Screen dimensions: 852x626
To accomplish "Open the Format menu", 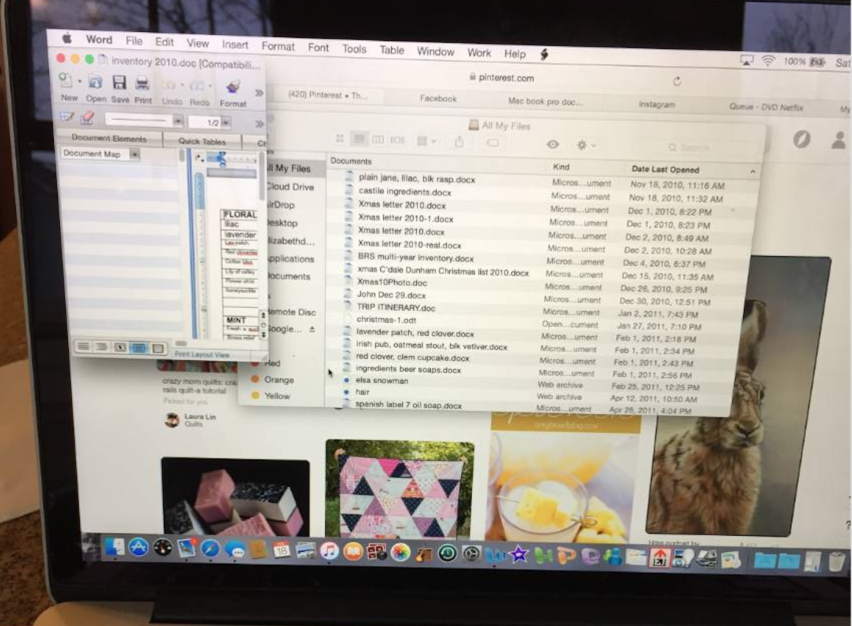I will pos(278,46).
